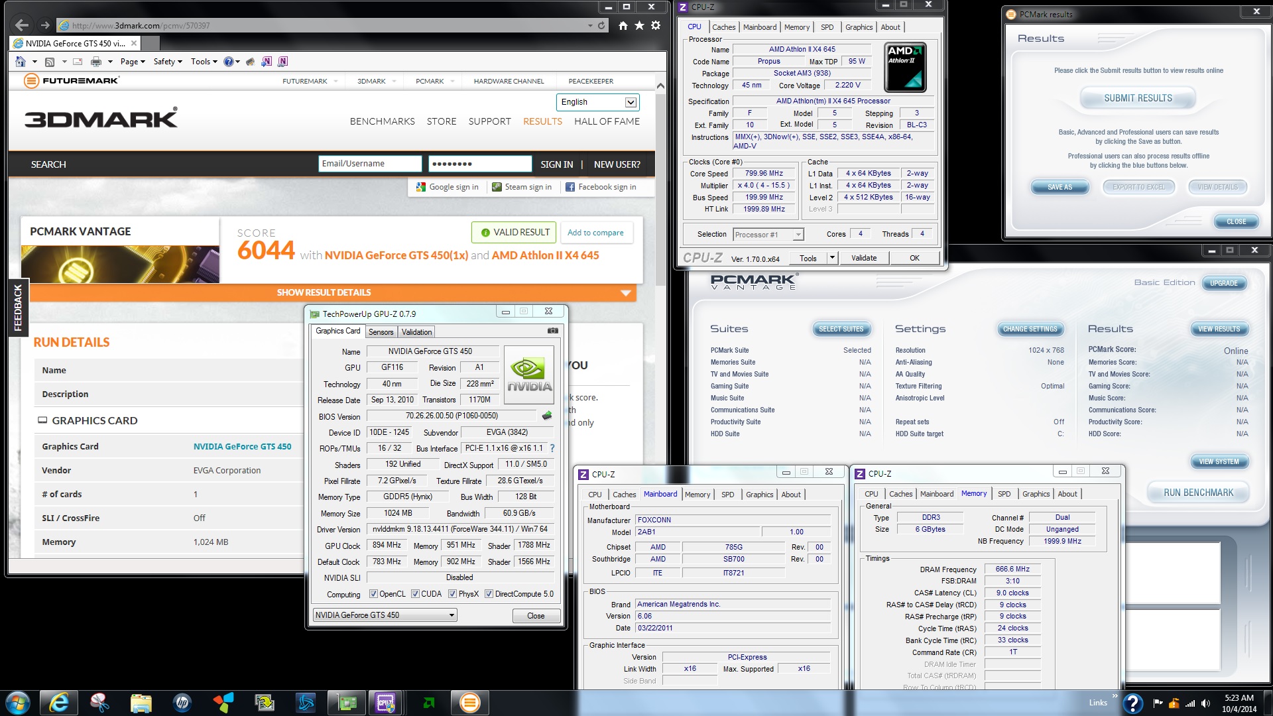Image resolution: width=1273 pixels, height=716 pixels.
Task: Open IE home page star icon favorites
Action: click(639, 25)
